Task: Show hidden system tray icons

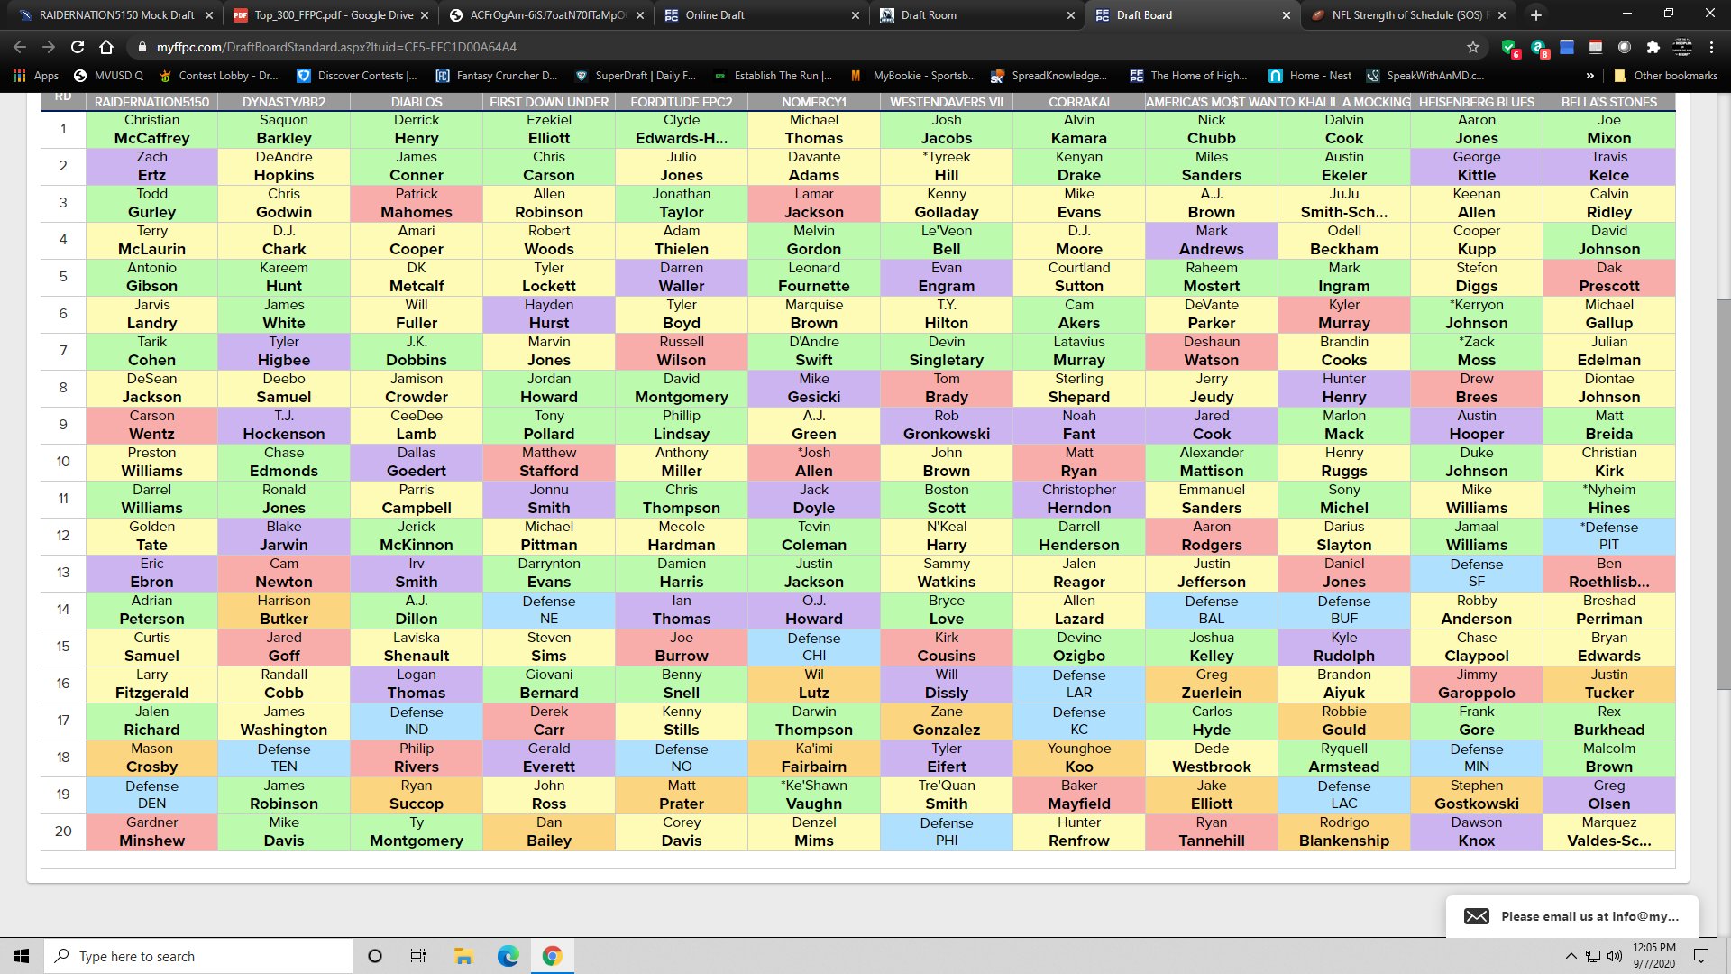Action: click(x=1571, y=956)
